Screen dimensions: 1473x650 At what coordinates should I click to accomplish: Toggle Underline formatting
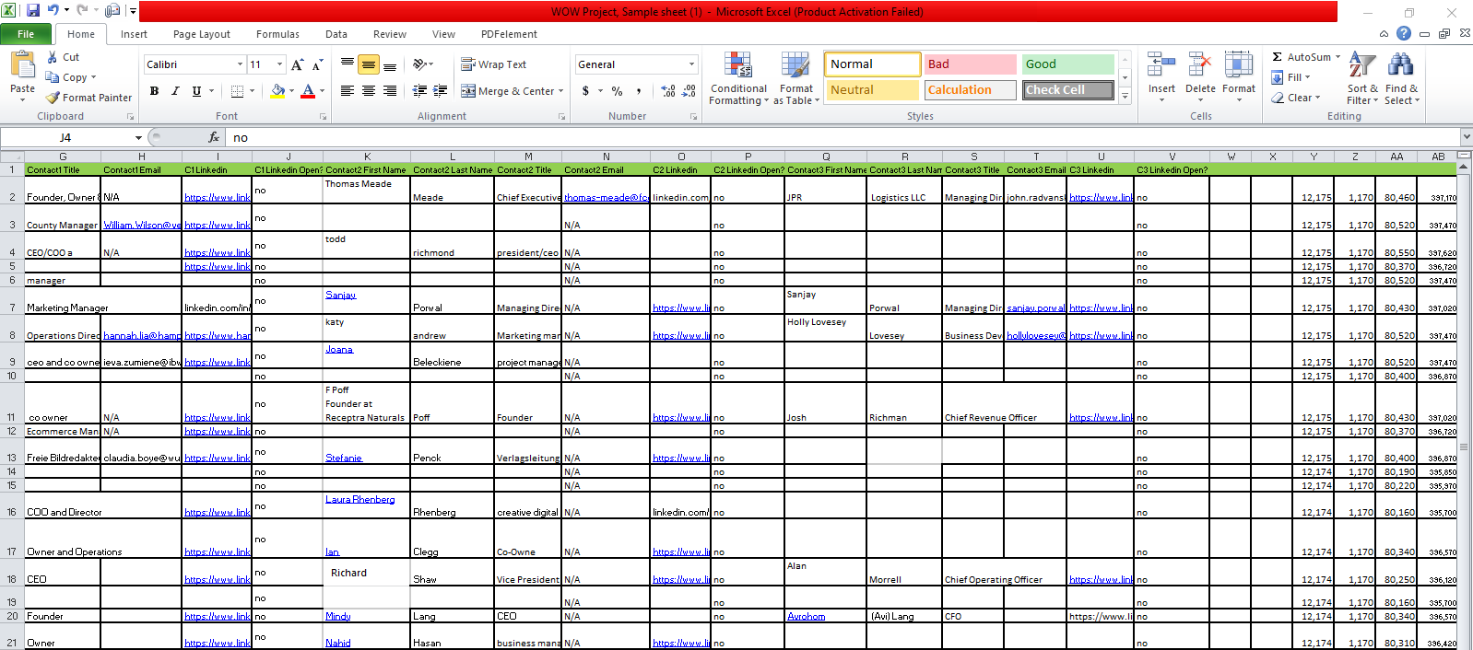click(196, 91)
